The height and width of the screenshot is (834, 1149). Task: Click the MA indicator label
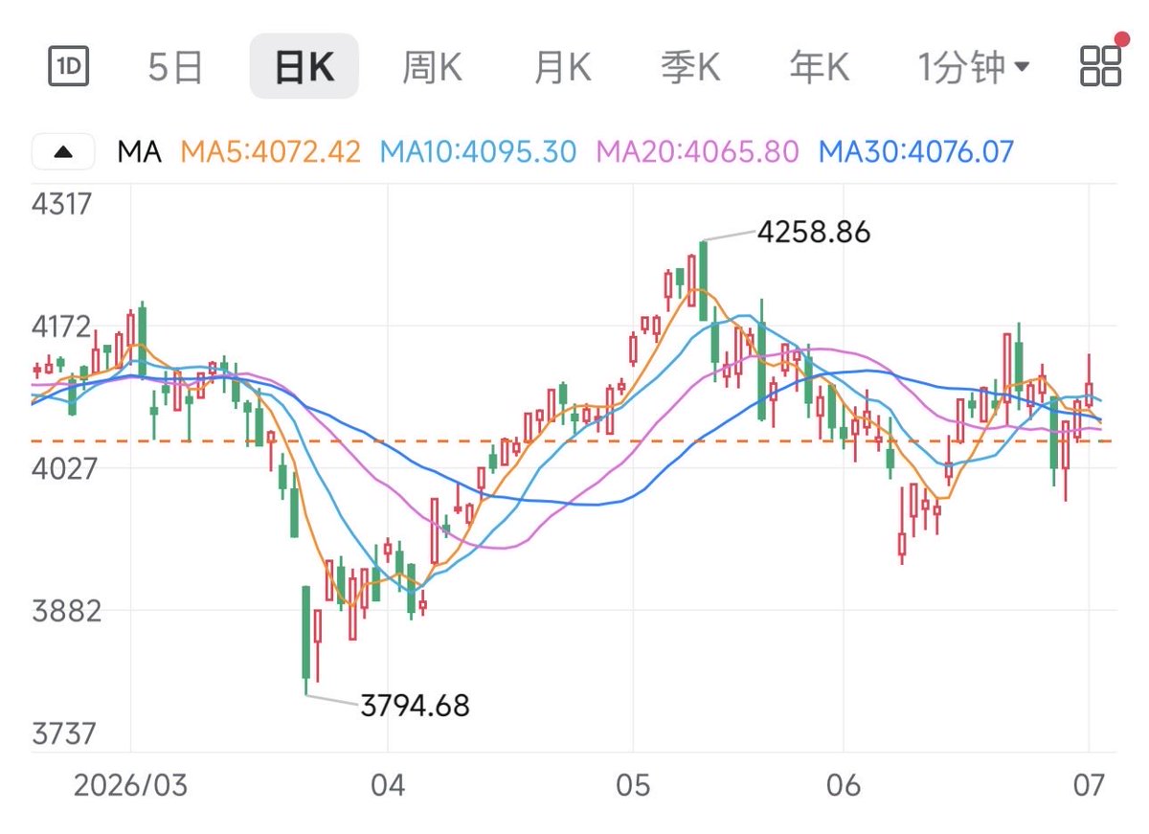pyautogui.click(x=139, y=151)
